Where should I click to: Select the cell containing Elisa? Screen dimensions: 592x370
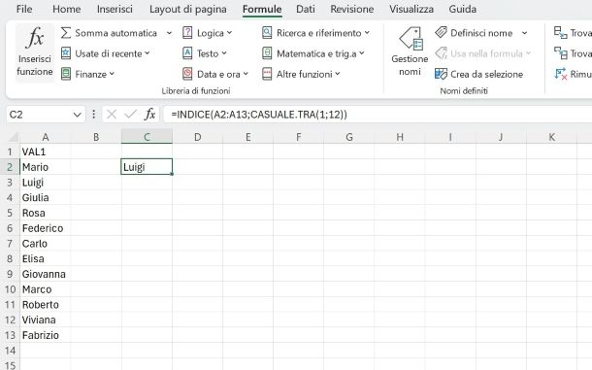click(46, 258)
